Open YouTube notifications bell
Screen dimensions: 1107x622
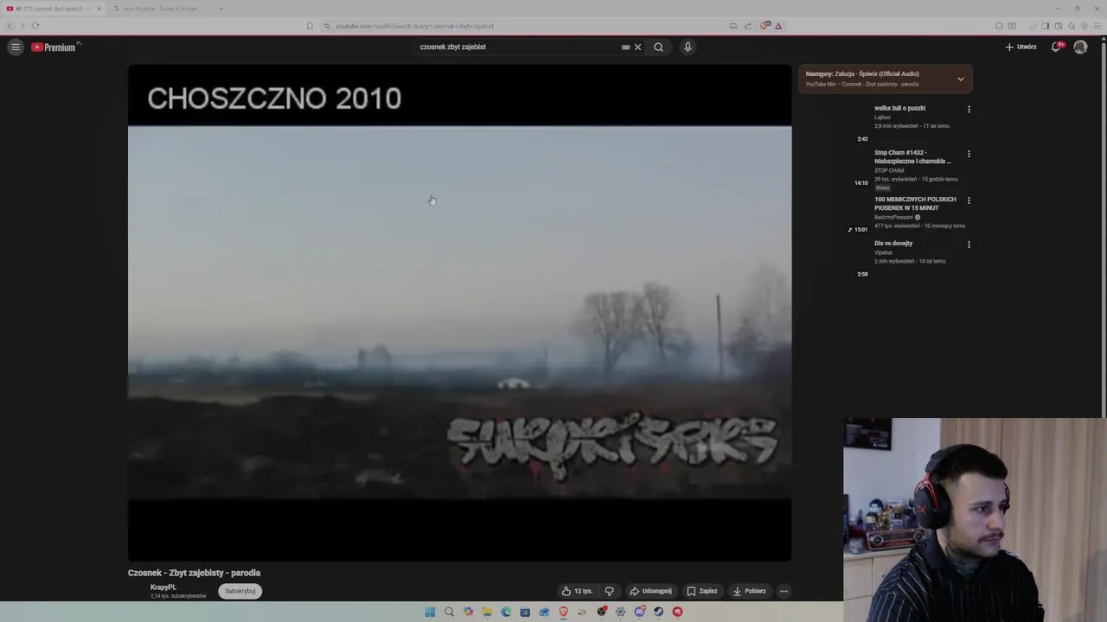(1056, 48)
